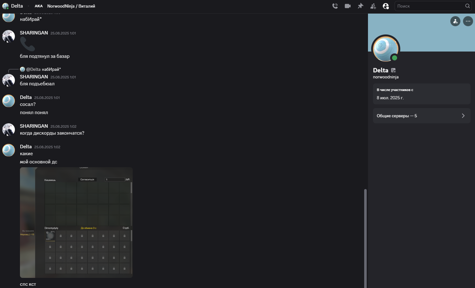Expand Общие серверы — 5

[x=421, y=116]
